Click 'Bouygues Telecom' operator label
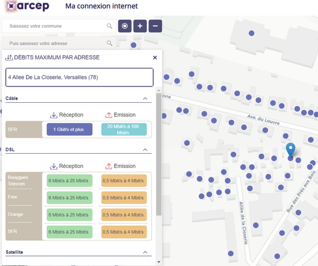 (18, 181)
